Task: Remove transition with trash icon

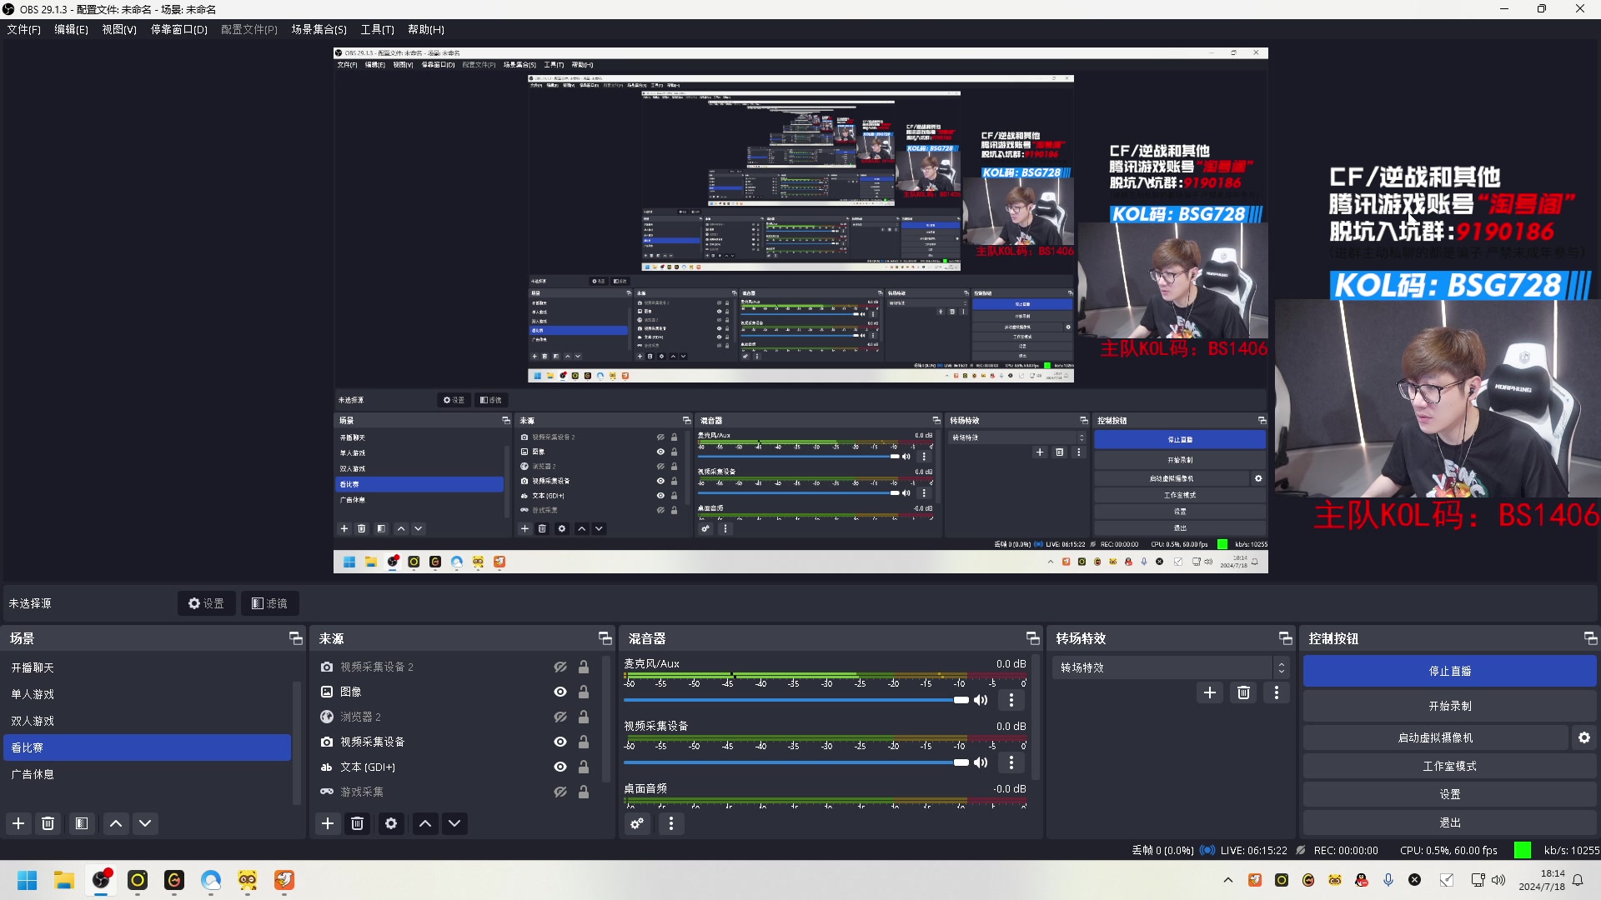Action: (1243, 692)
